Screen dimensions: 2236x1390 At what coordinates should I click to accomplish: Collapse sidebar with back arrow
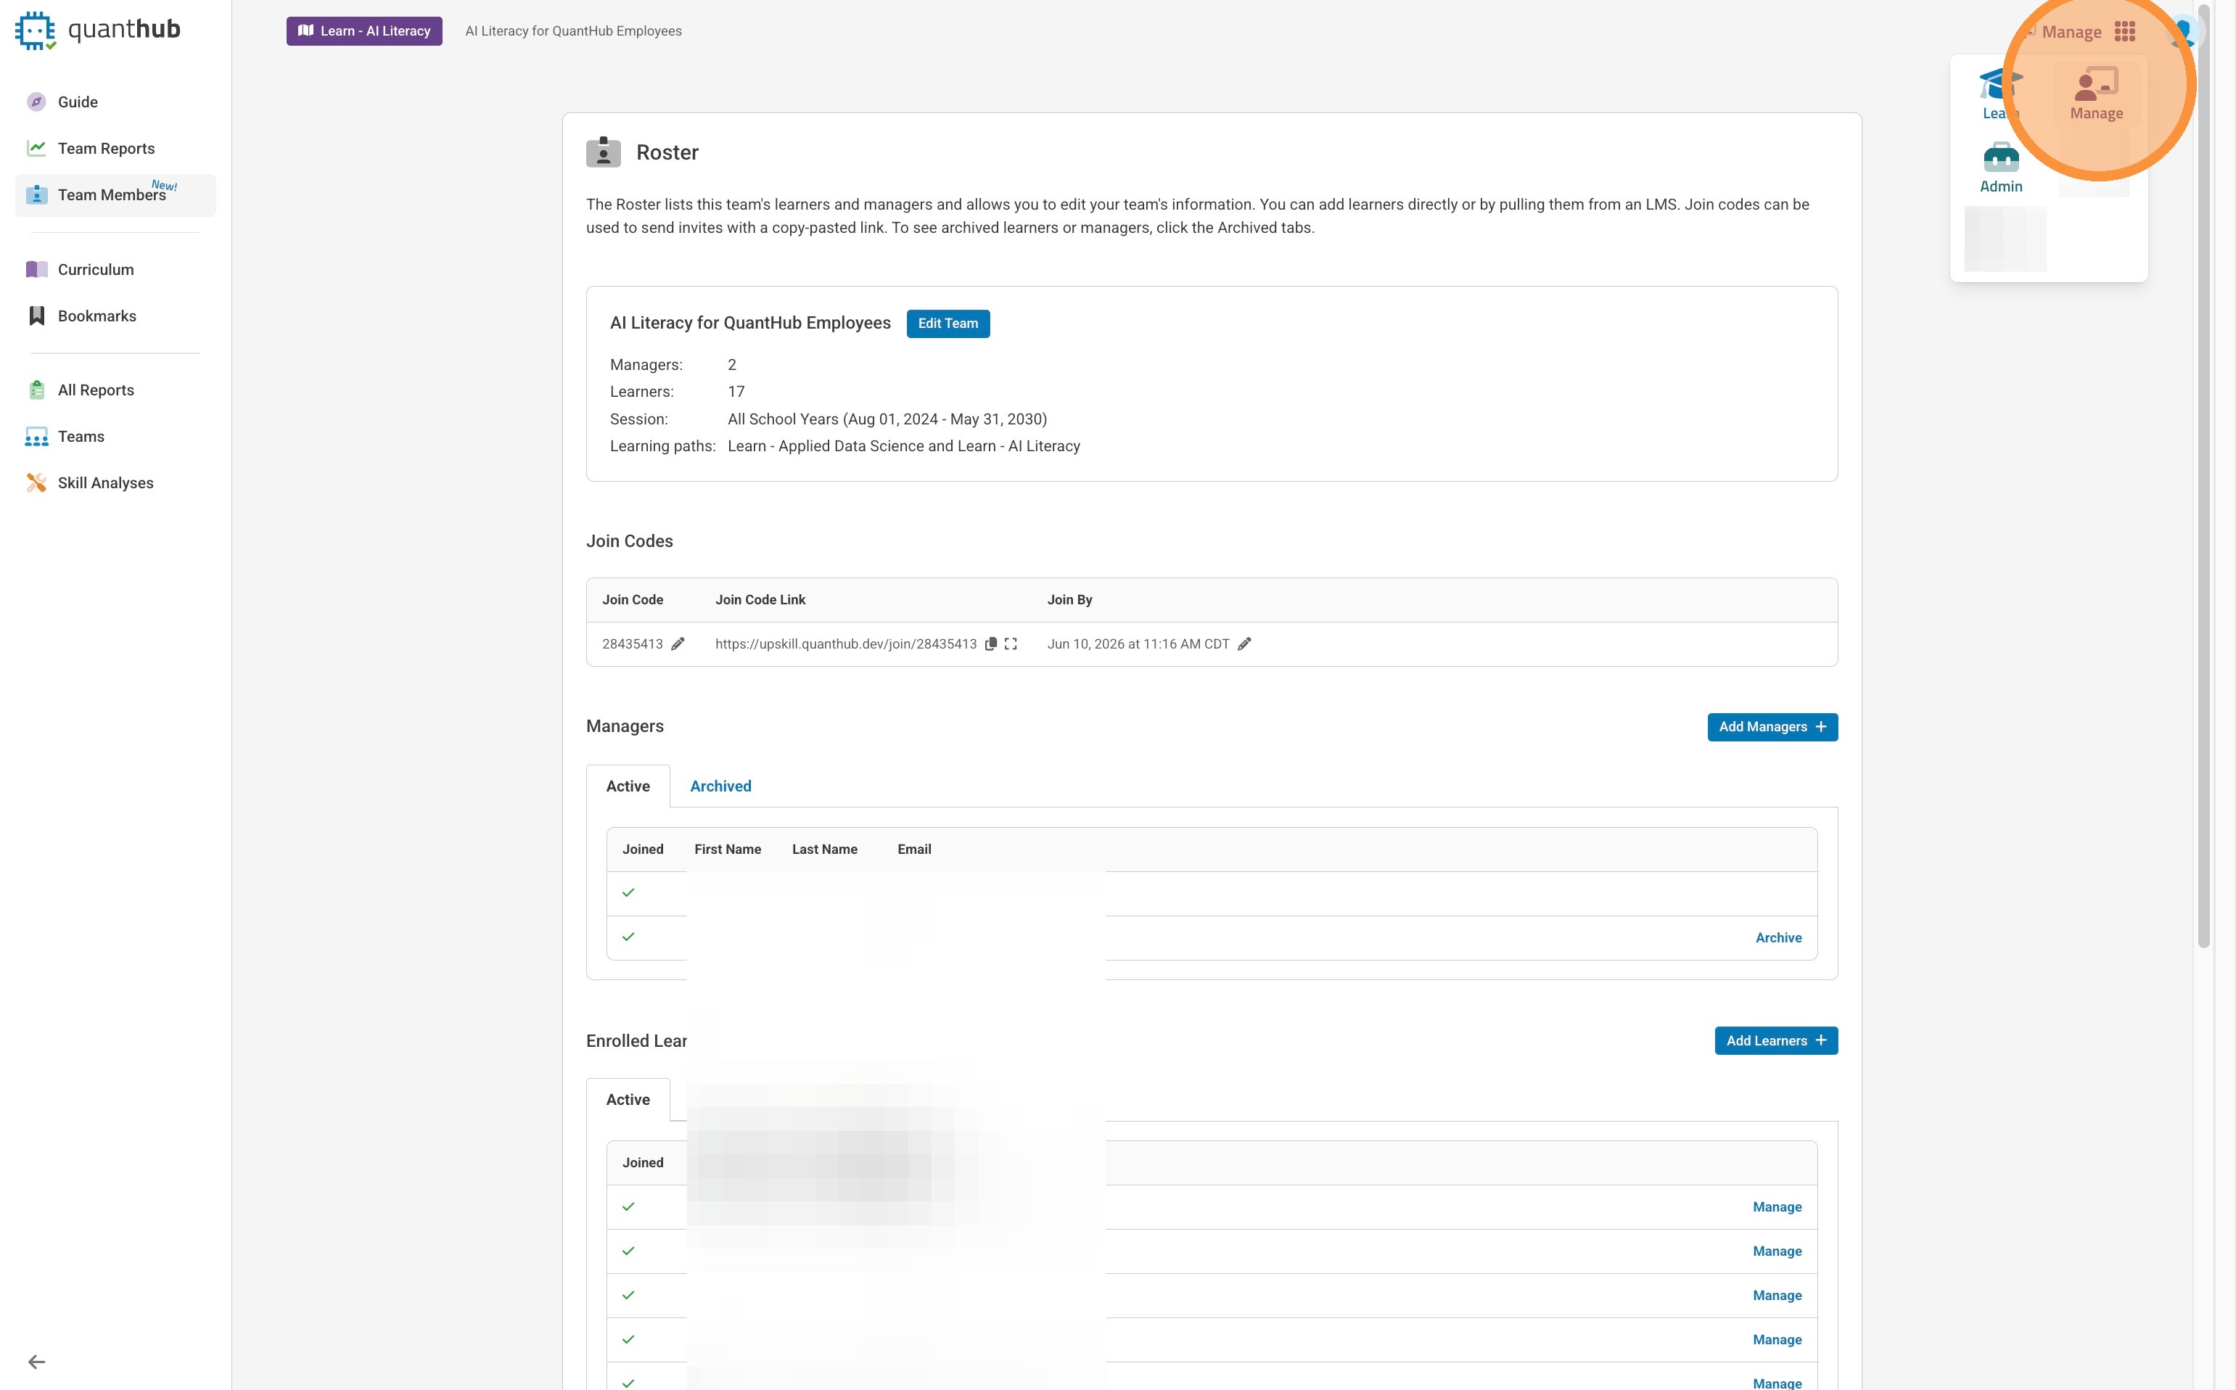pyautogui.click(x=37, y=1362)
